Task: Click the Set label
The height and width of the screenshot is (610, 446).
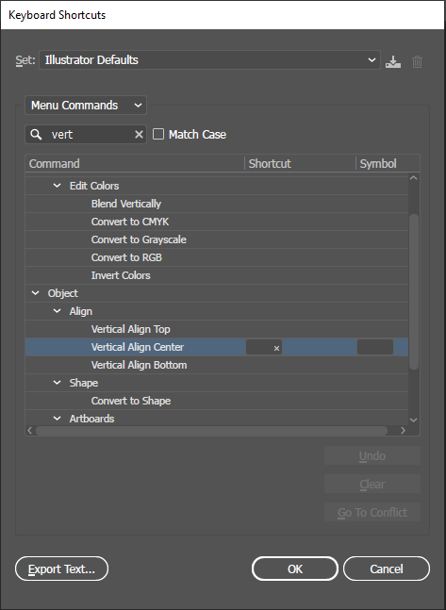Action: 25,60
